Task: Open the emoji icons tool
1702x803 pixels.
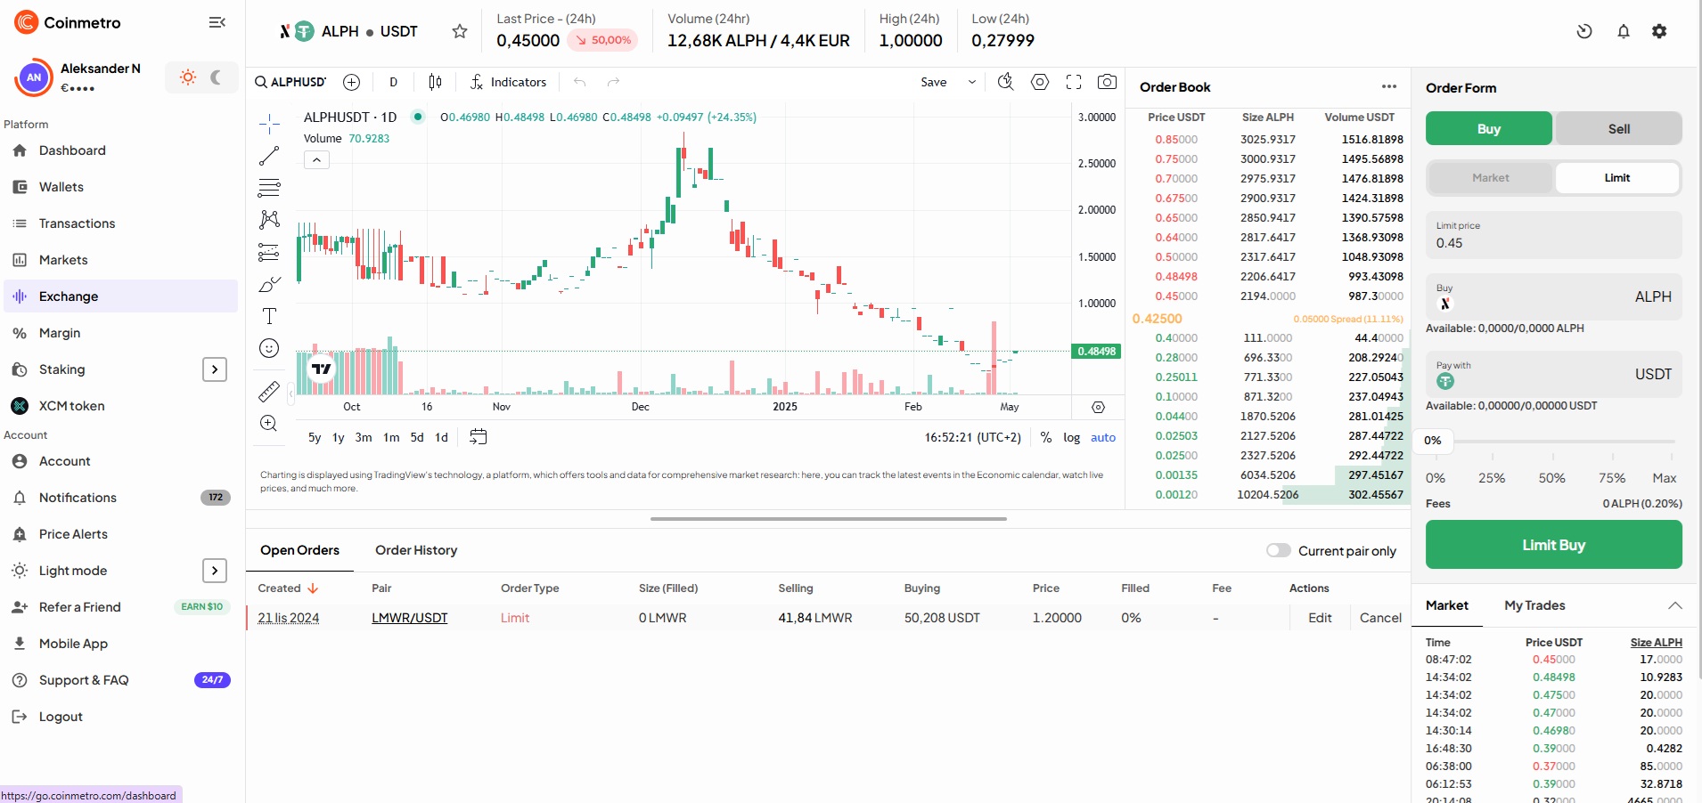Action: [269, 348]
